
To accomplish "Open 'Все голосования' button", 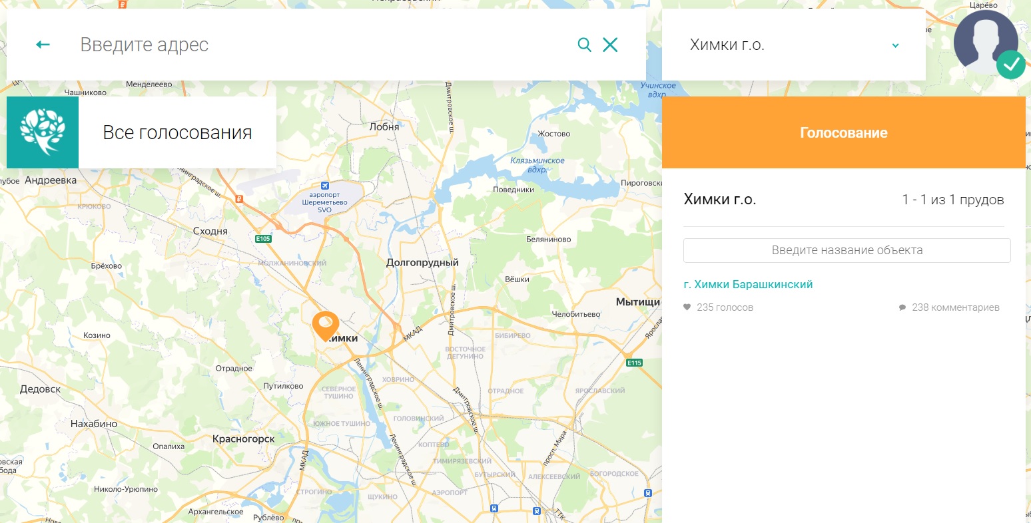I will (x=177, y=132).
